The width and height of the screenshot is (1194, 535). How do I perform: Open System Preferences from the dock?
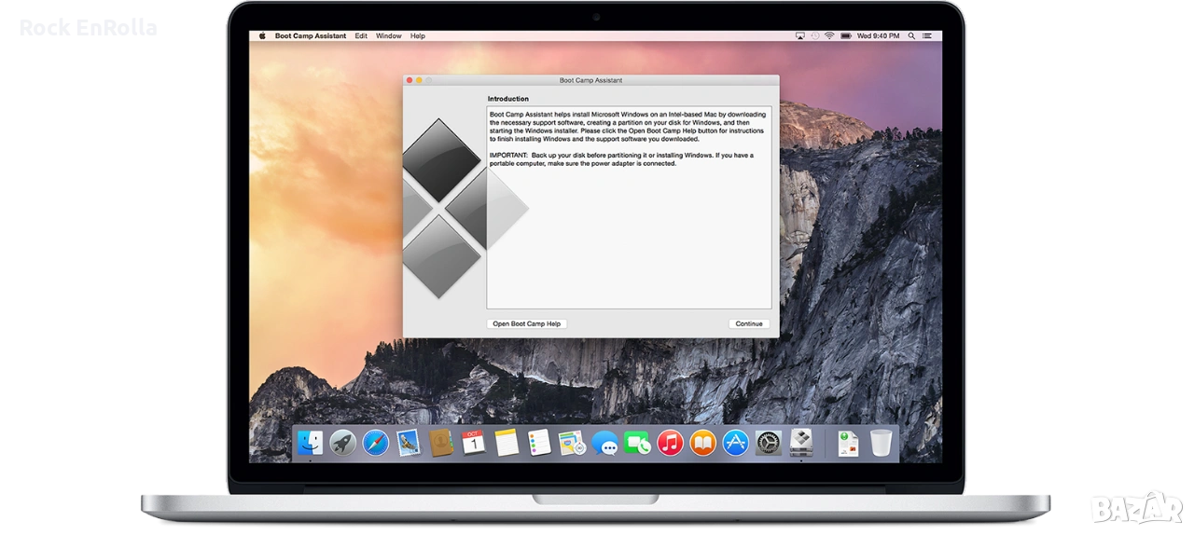pyautogui.click(x=768, y=443)
